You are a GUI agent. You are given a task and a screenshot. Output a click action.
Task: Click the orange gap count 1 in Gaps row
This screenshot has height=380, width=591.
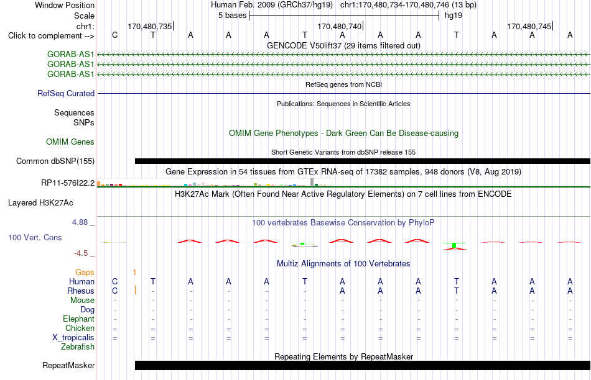pyautogui.click(x=134, y=272)
